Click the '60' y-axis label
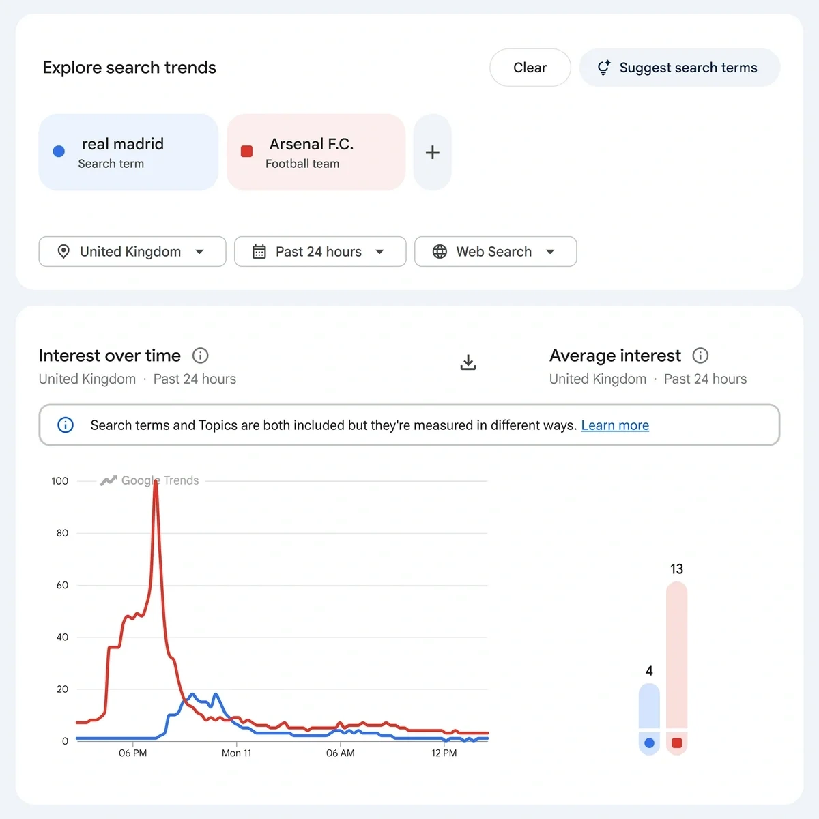This screenshot has height=819, width=819. (62, 585)
